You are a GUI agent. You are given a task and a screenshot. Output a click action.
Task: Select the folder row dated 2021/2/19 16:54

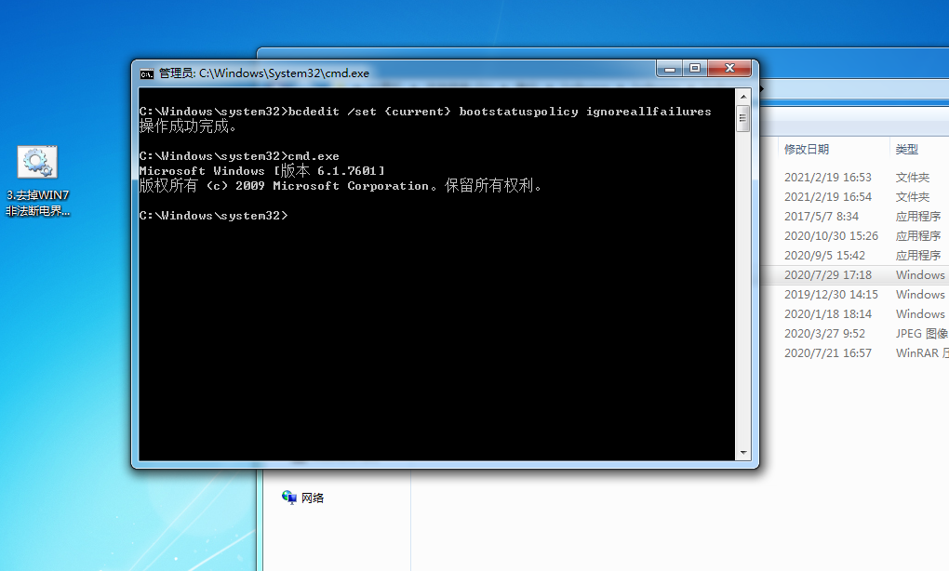click(x=828, y=197)
